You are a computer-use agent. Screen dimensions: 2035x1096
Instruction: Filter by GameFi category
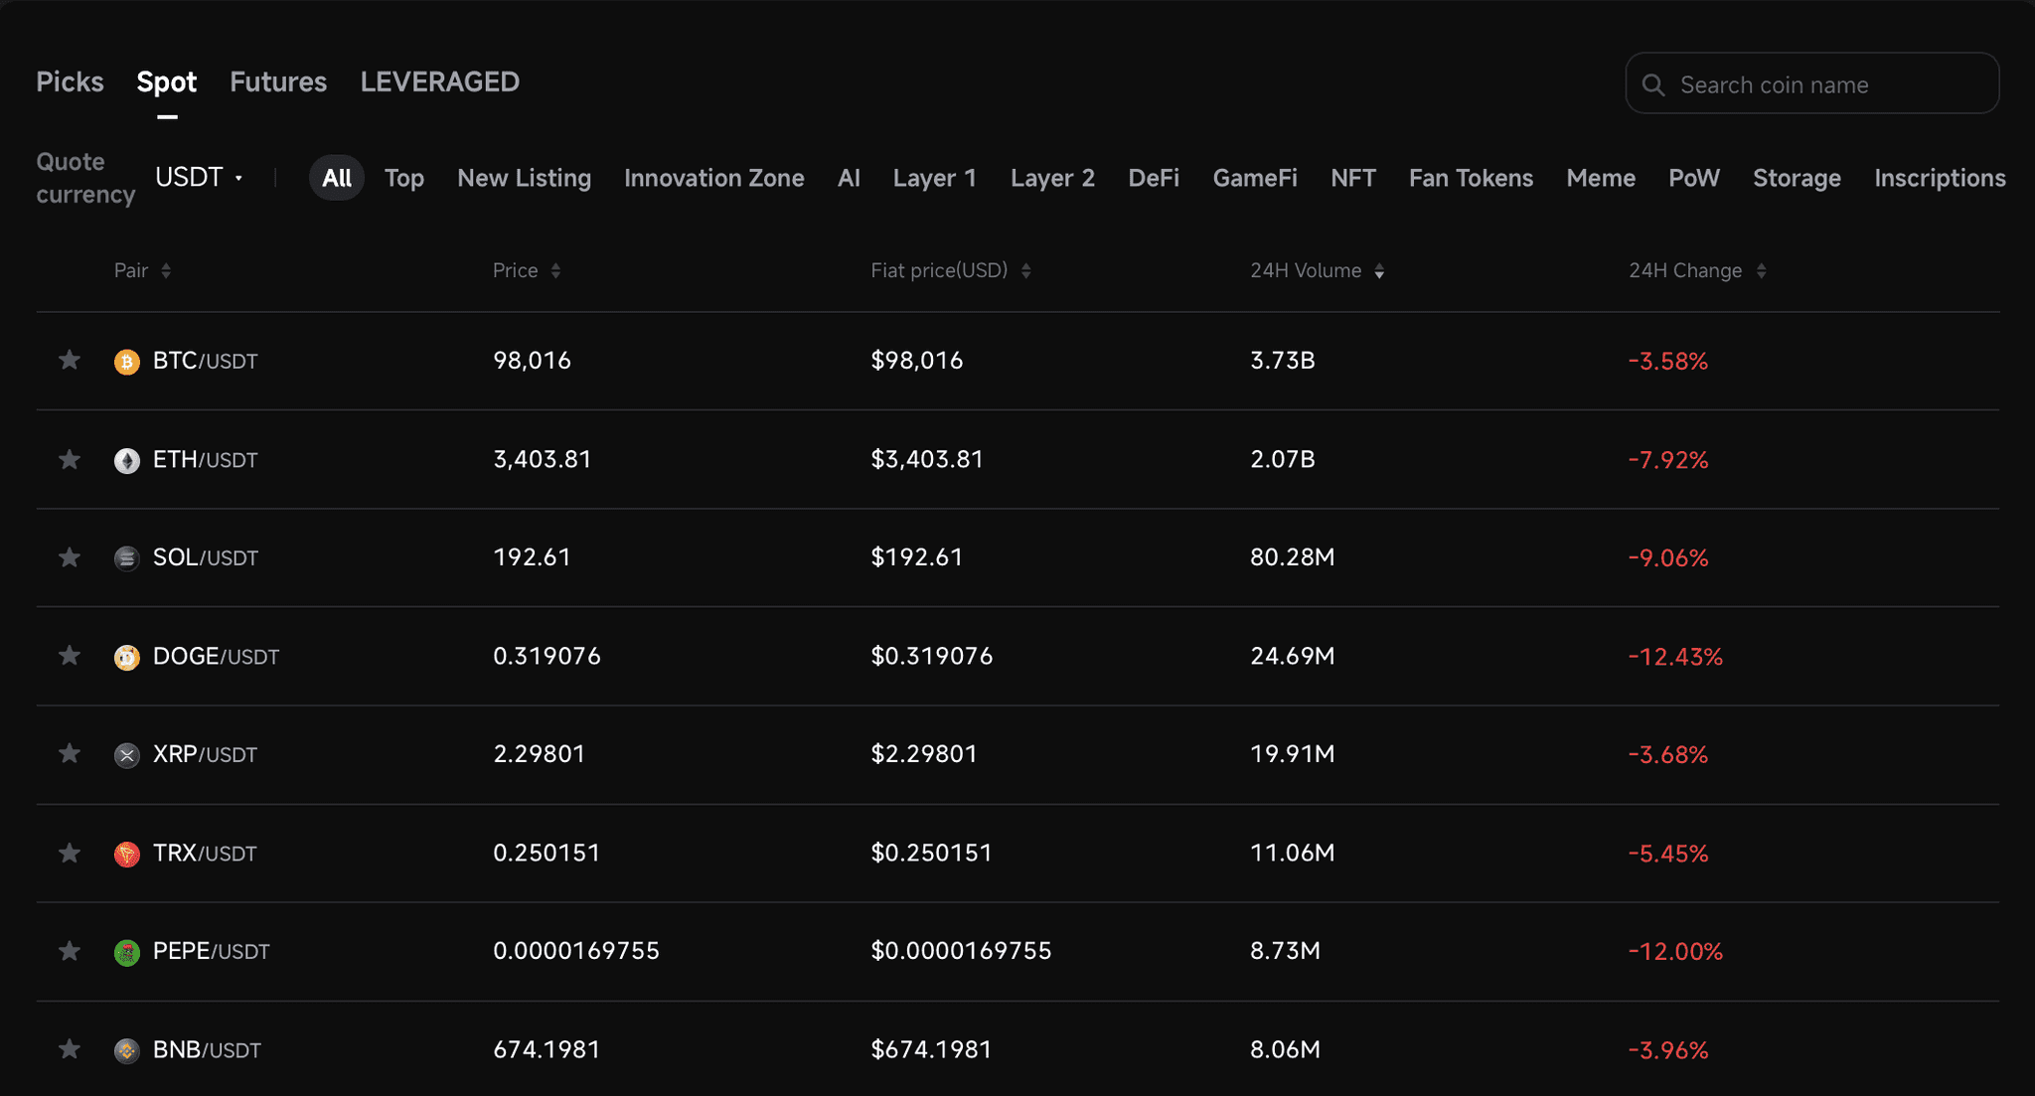[1255, 178]
